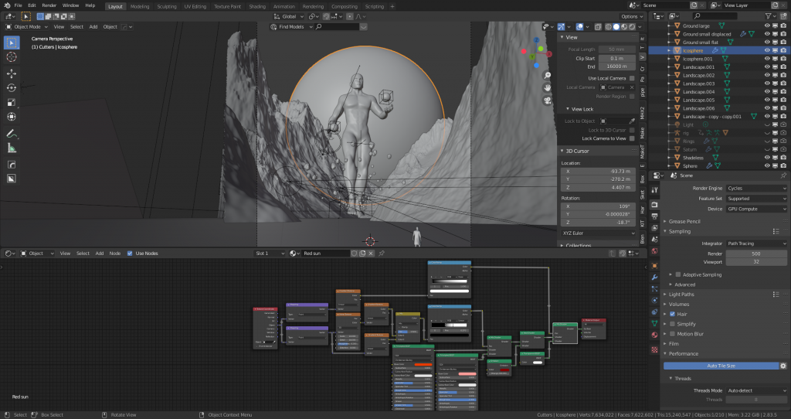
Task: Select the Annotate pencil tool
Action: click(x=12, y=133)
